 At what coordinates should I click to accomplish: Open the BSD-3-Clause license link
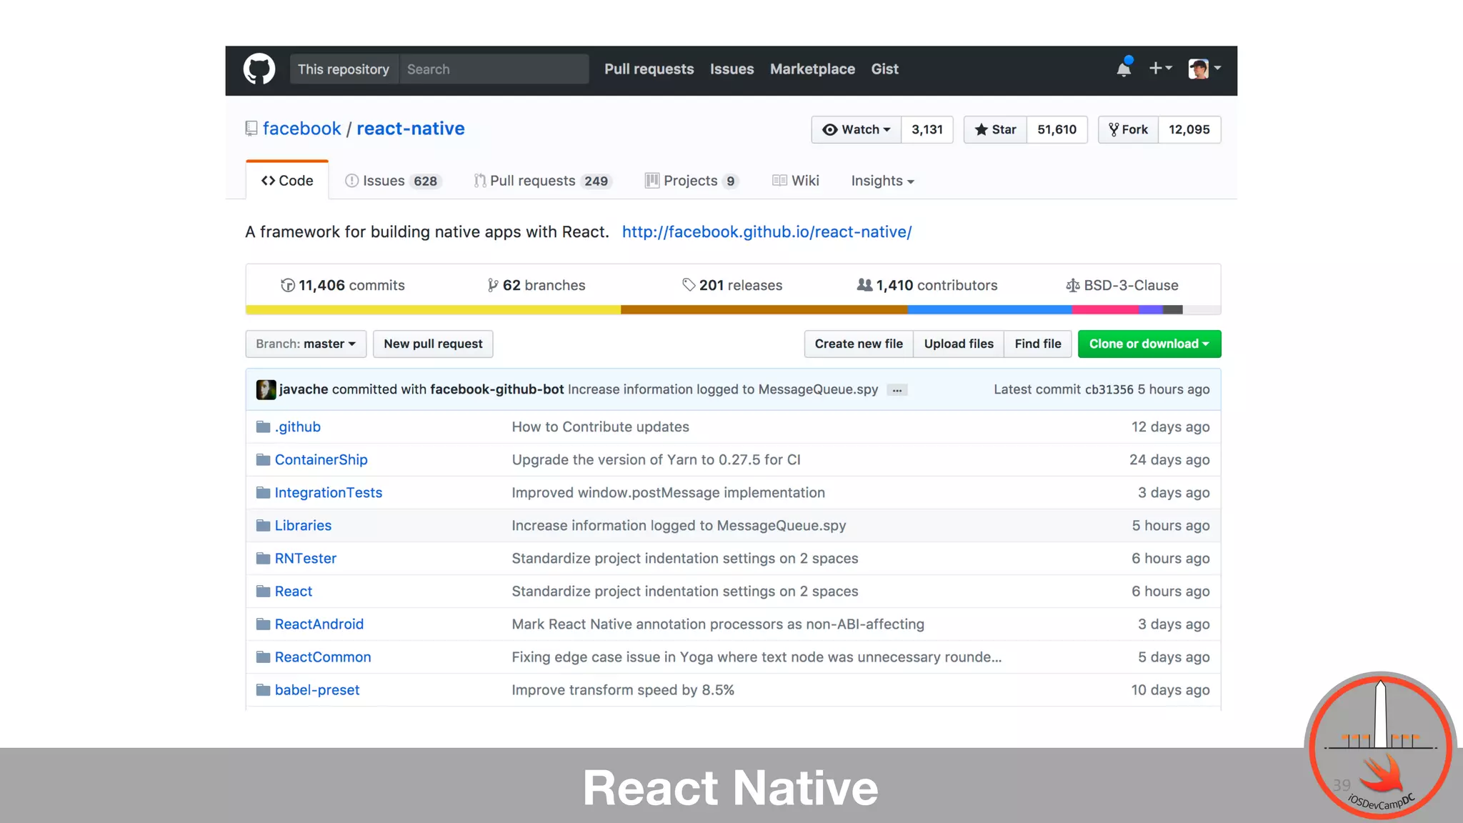coord(1122,286)
